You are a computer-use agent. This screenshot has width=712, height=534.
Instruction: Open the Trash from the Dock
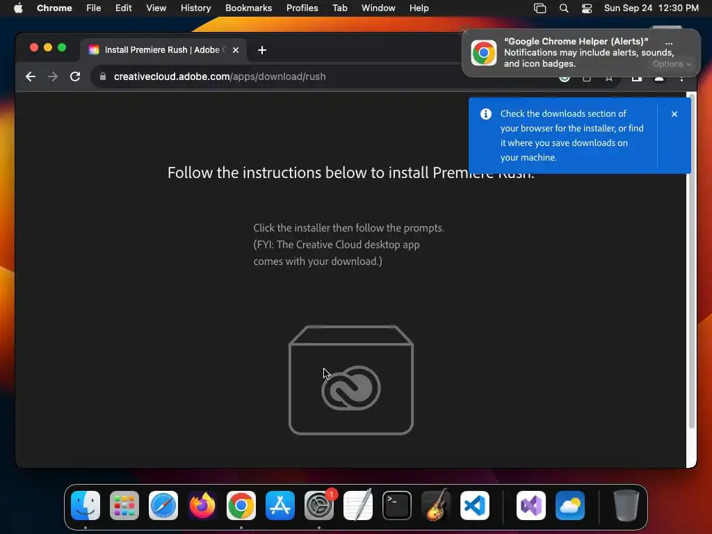tap(626, 505)
